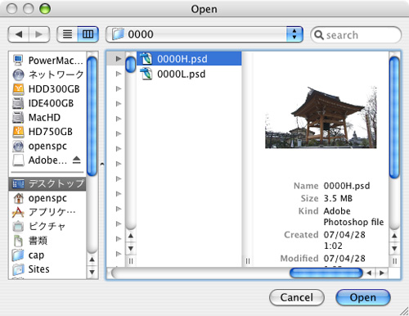Viewport: 409px width, 316px height.
Task: Go back with the left arrow button
Action: [19, 34]
